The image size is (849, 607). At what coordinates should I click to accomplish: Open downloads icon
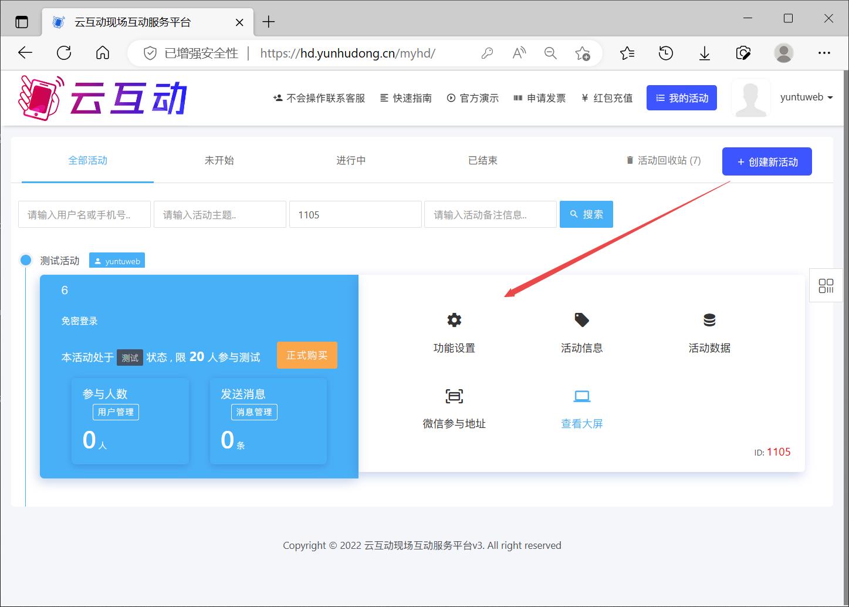pos(705,53)
